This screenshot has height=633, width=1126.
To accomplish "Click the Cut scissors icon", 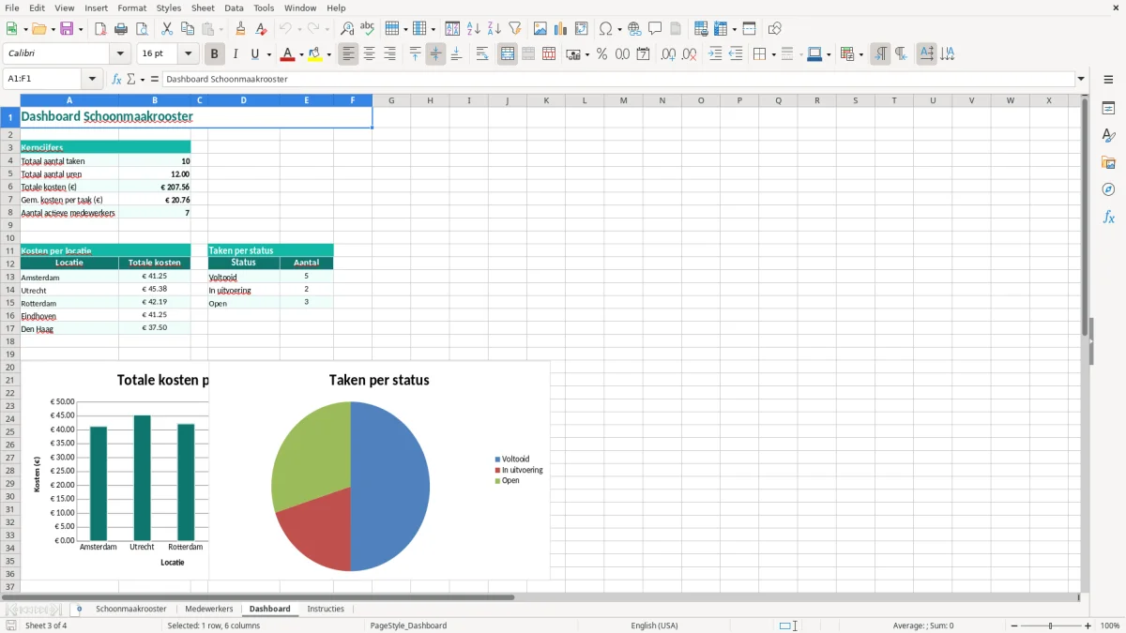I will point(167,29).
